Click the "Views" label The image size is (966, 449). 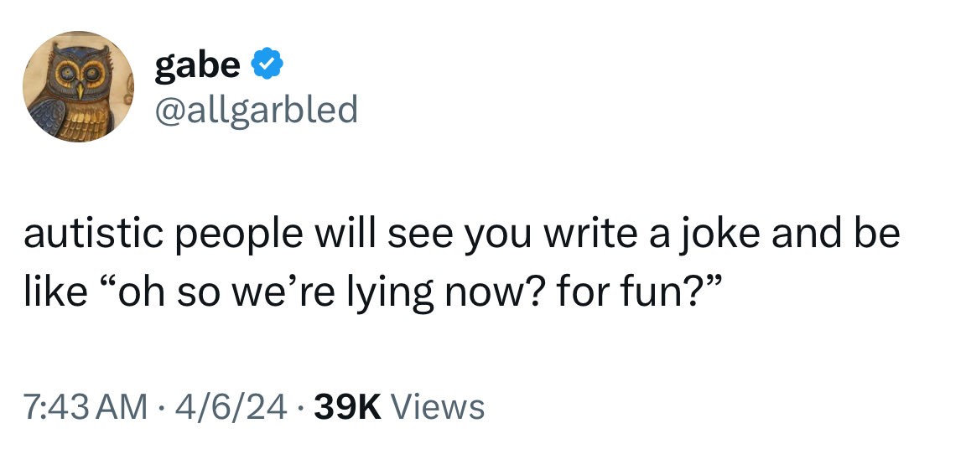coord(438,407)
